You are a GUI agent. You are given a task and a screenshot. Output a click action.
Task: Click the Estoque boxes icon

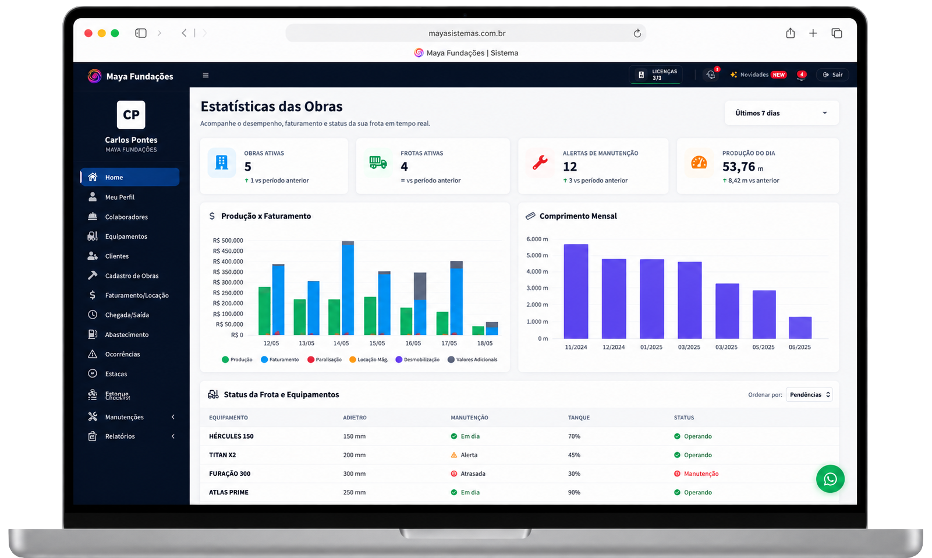[93, 395]
